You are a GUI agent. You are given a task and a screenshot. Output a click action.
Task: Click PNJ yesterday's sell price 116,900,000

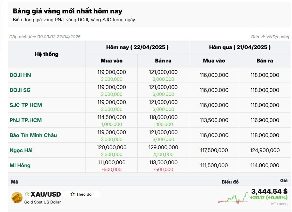click(265, 120)
